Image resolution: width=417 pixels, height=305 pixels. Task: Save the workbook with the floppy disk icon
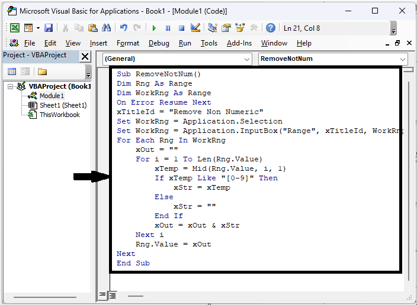coord(49,28)
